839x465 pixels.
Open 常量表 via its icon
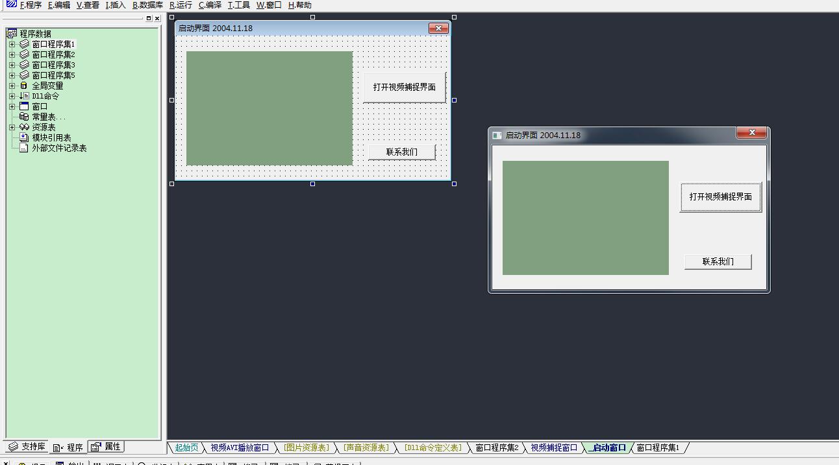pos(24,117)
